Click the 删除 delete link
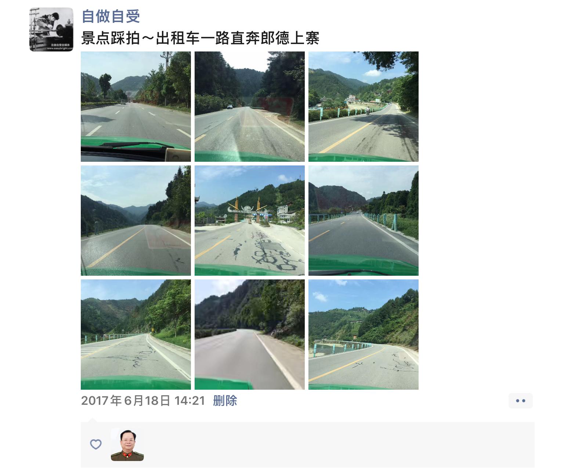 coord(225,400)
